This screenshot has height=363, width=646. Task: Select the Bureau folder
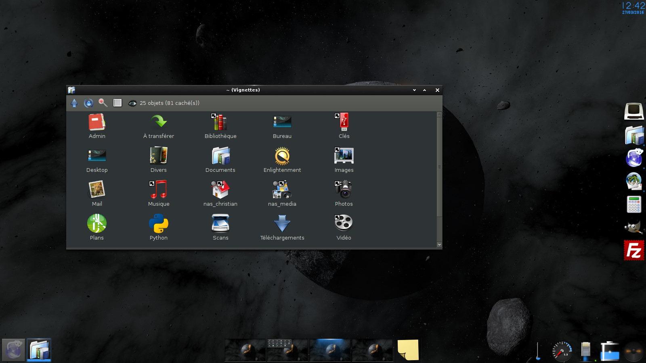282,126
